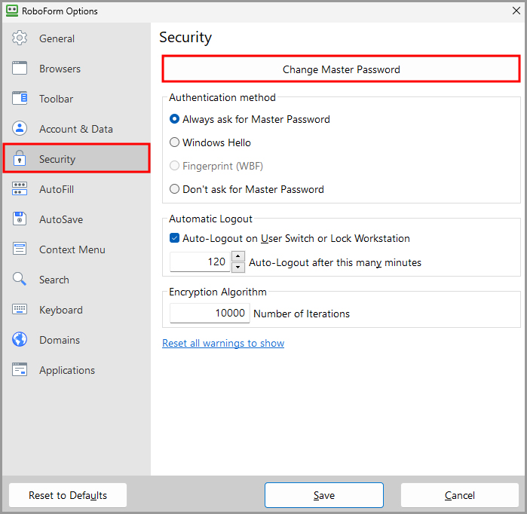Go to Applications settings
Screen dimensions: 527x514
(x=77, y=370)
